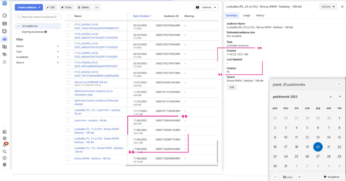Click the Create audience button
Screen dimensions: 346x181
(x=29, y=7)
